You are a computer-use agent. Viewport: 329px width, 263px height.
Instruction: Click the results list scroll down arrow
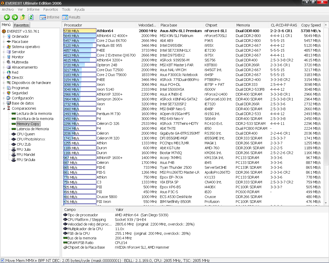tap(326, 203)
